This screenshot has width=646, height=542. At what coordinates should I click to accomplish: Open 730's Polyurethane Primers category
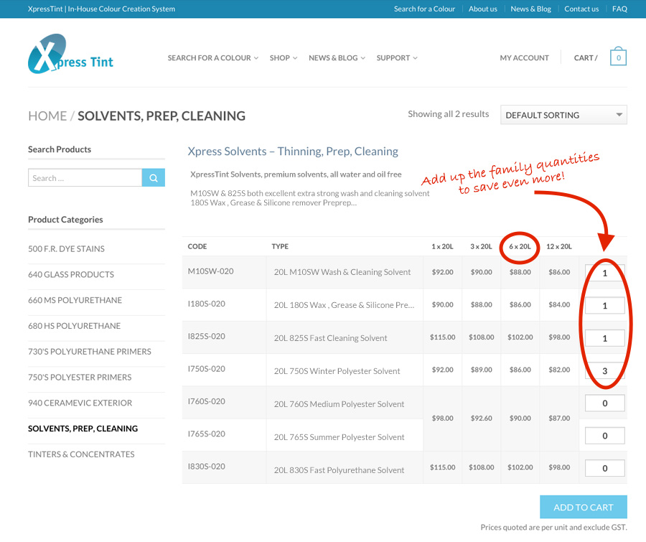click(x=90, y=352)
